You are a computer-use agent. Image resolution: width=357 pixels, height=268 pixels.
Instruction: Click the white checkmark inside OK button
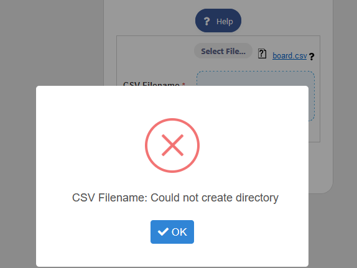point(163,232)
